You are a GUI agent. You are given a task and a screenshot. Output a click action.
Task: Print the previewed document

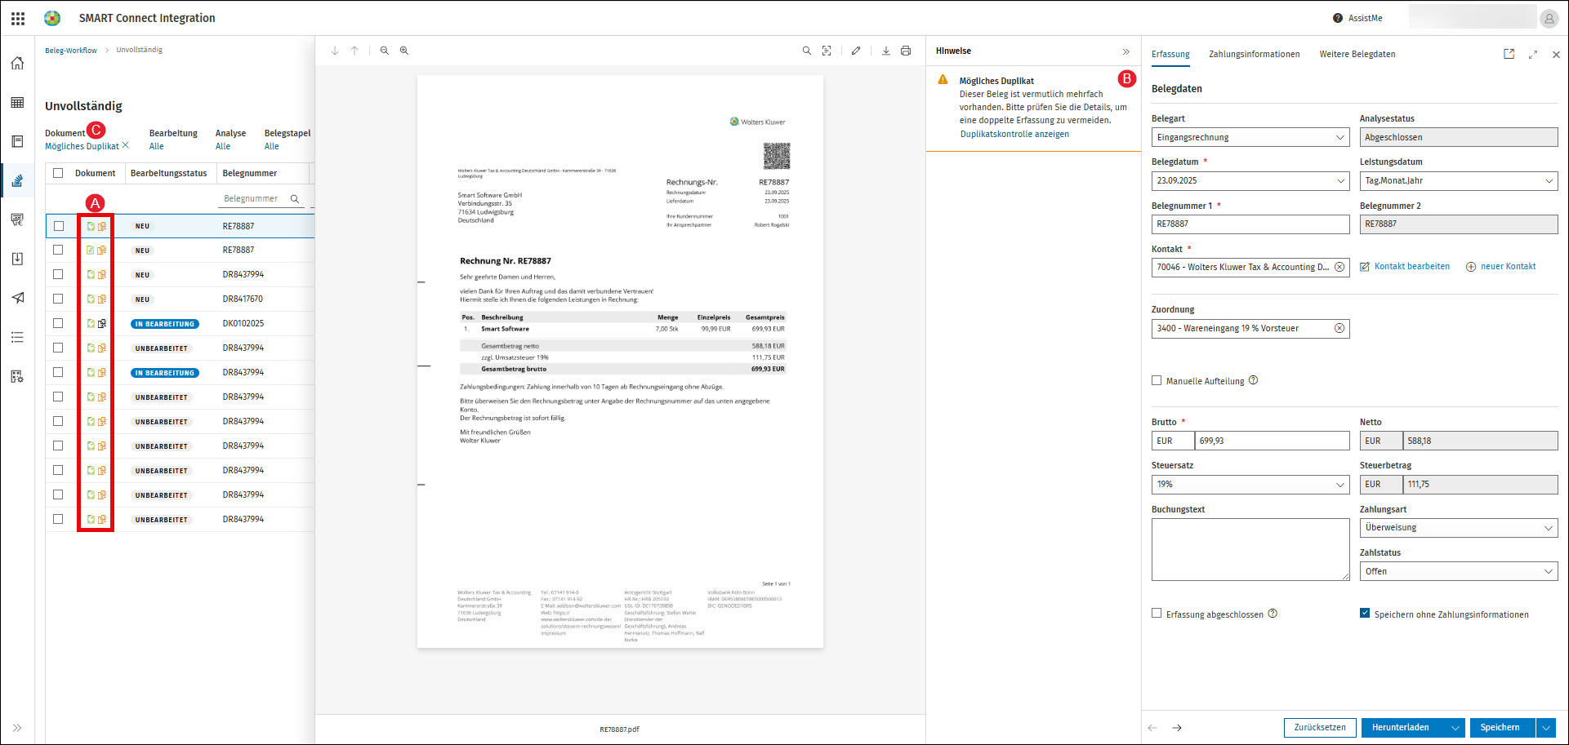point(906,51)
